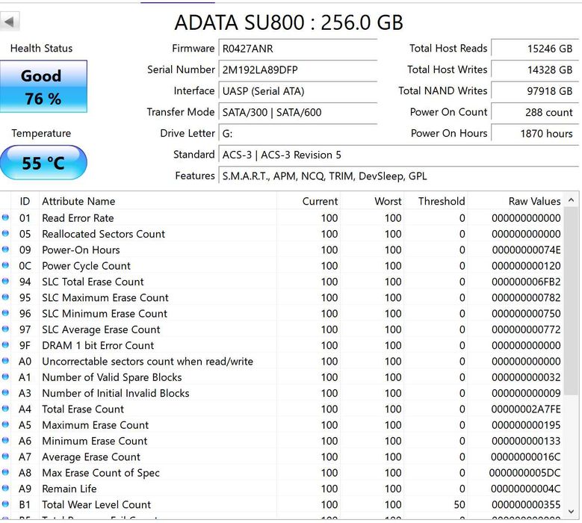This screenshot has height=523, width=582.
Task: Click raw value 000000000120 of Power Cycle Count
Action: [526, 266]
